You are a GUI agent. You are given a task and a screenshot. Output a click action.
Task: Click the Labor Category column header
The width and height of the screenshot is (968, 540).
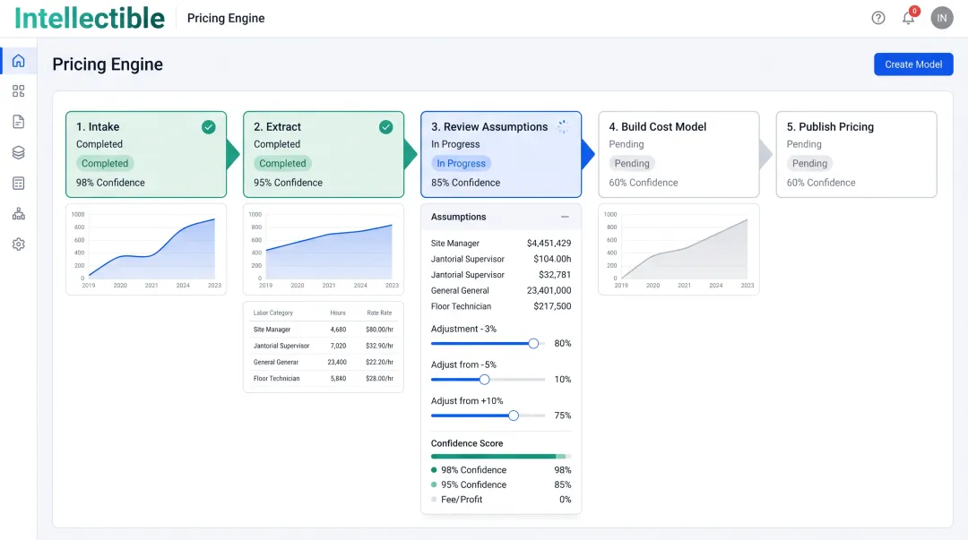pos(272,313)
